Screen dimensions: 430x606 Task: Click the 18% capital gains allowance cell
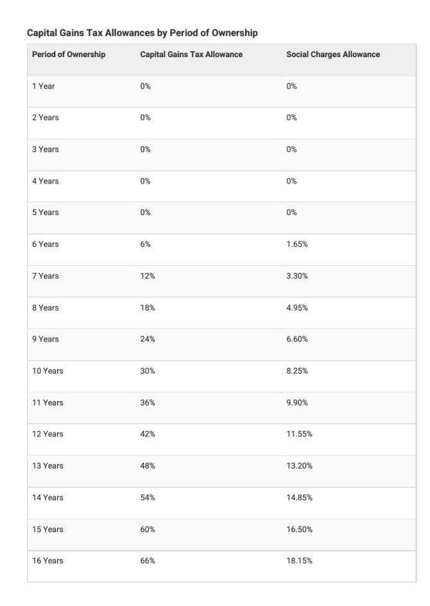pos(147,308)
